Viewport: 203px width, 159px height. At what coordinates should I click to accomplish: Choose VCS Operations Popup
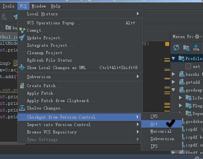80,23
